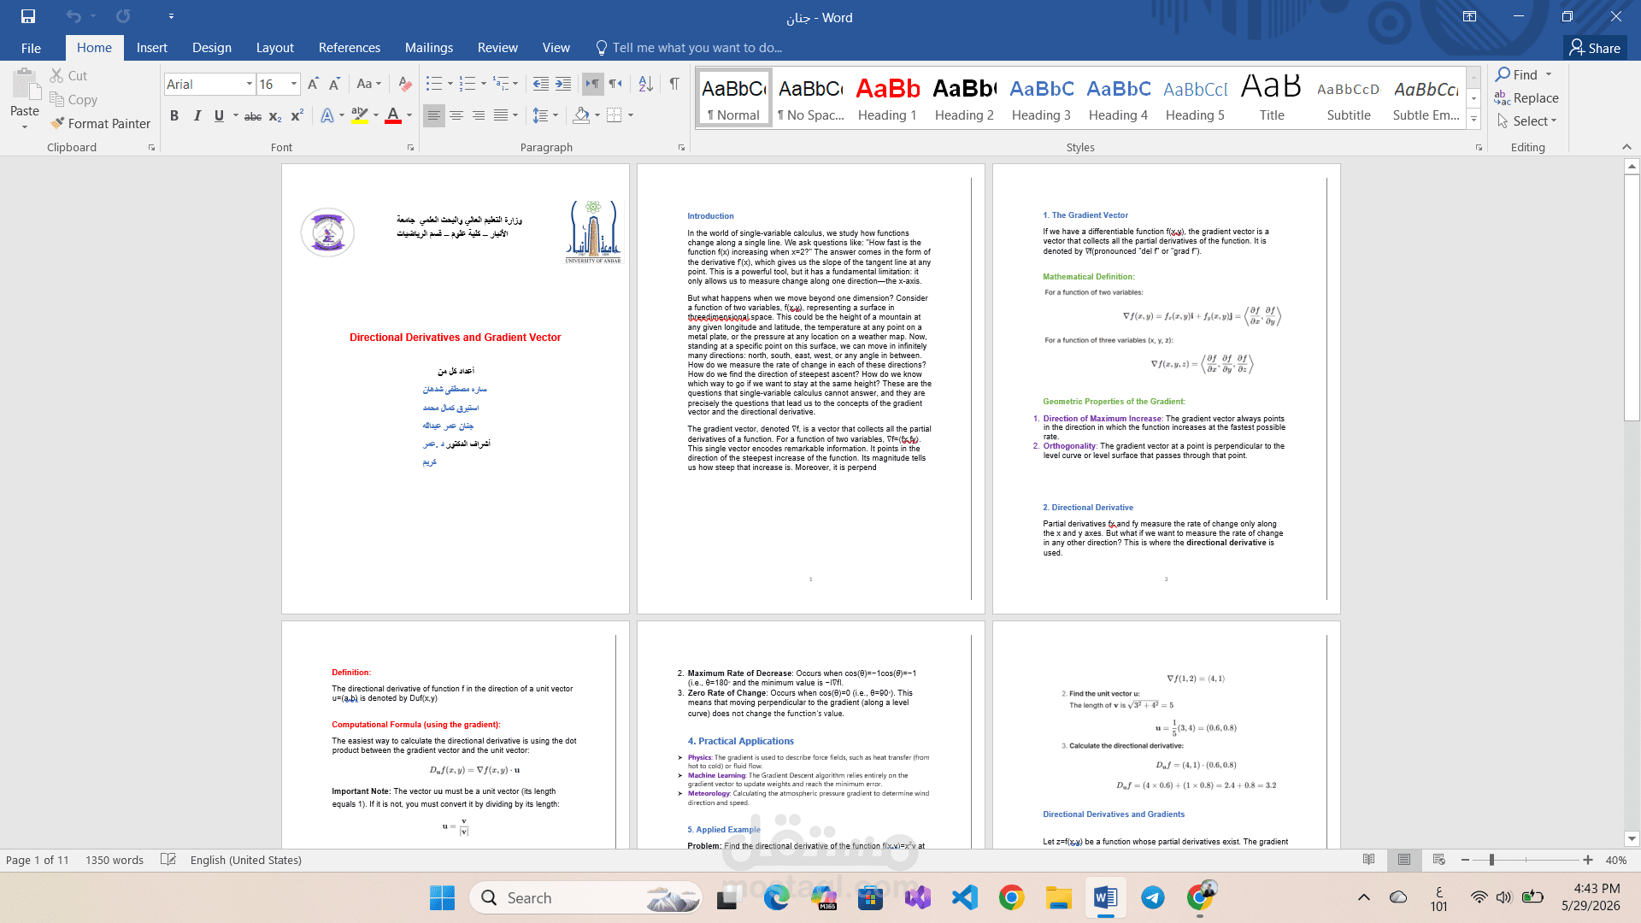Center-align the paragraph
The height and width of the screenshot is (923, 1641).
pos(456,115)
